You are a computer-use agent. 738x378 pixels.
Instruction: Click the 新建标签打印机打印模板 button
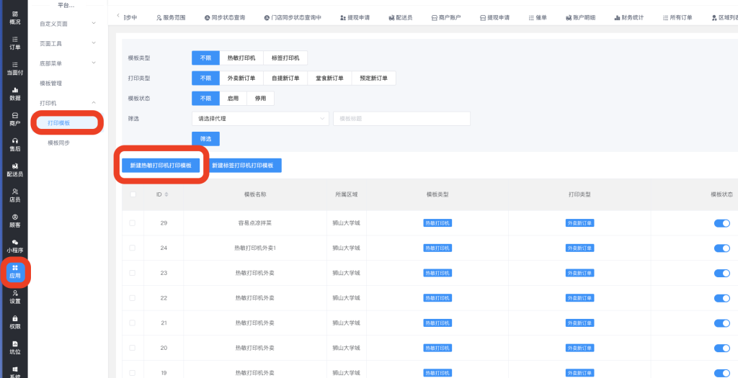click(x=242, y=166)
